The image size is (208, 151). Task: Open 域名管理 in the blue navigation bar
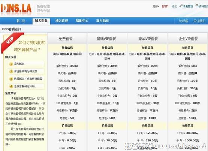click(62, 21)
